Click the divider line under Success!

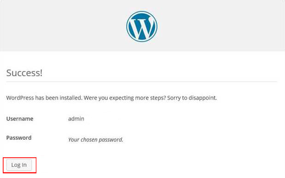click(142, 82)
